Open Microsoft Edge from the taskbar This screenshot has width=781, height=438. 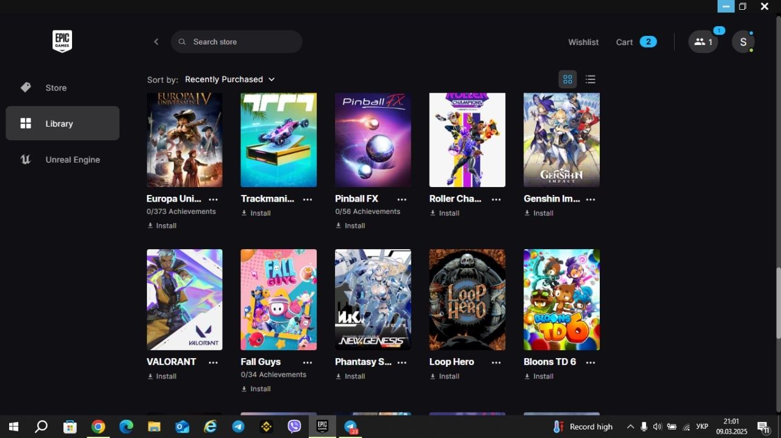pyautogui.click(x=126, y=427)
